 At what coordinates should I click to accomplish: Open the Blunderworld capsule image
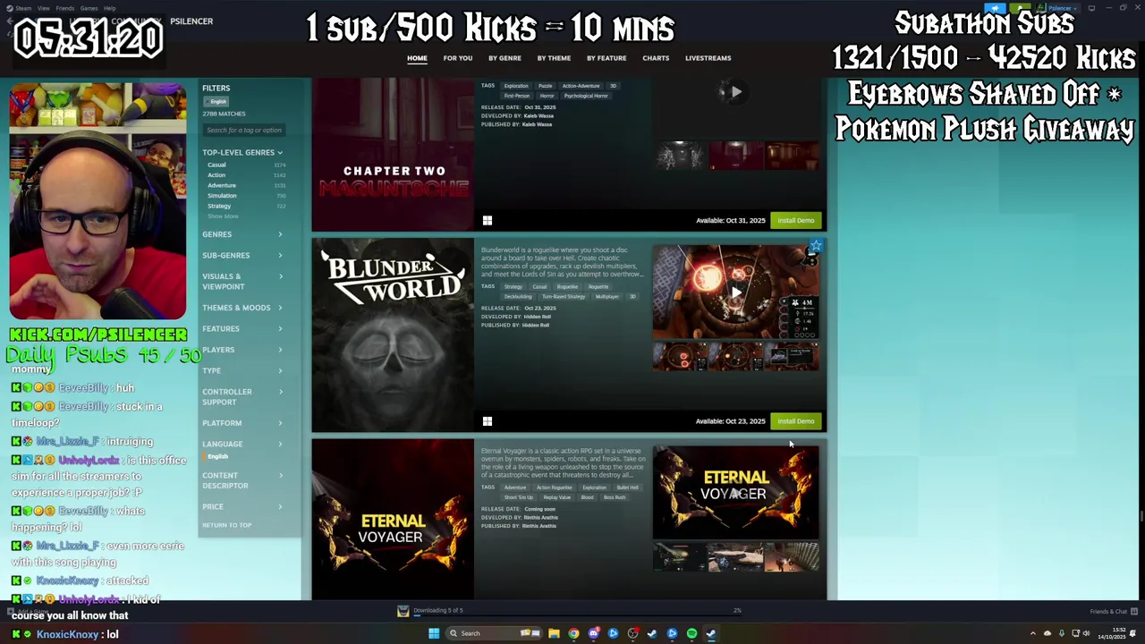(393, 335)
